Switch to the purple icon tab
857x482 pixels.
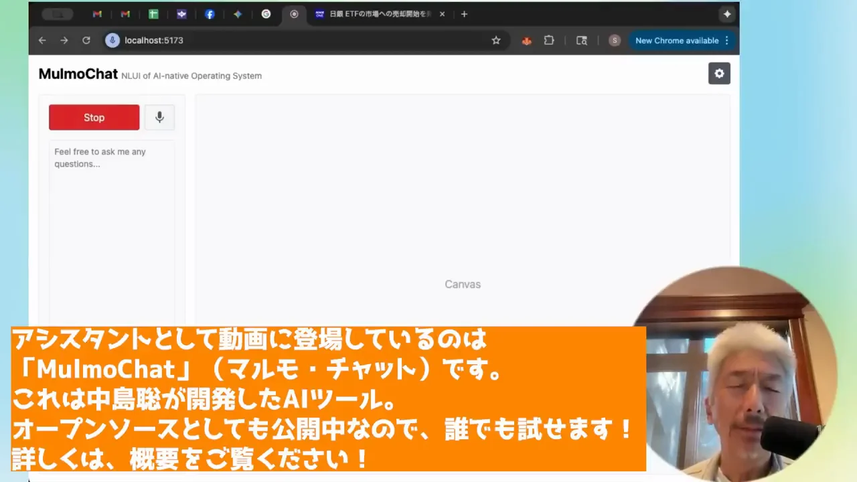click(181, 14)
